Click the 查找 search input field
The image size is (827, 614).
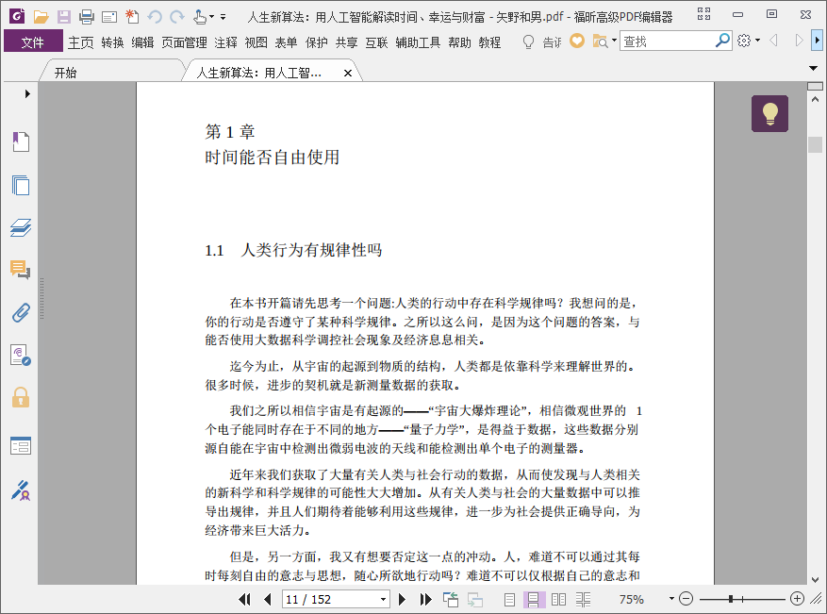pos(668,41)
